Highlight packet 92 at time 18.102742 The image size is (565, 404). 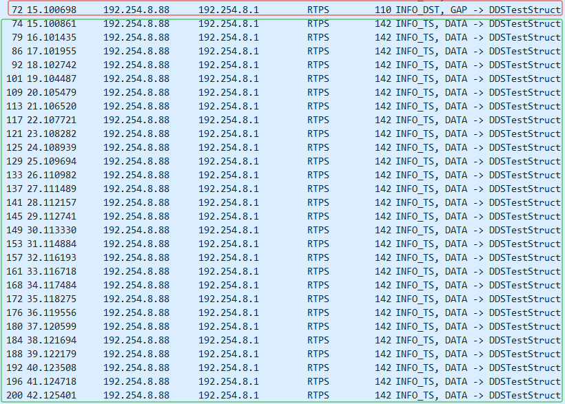[x=282, y=65]
